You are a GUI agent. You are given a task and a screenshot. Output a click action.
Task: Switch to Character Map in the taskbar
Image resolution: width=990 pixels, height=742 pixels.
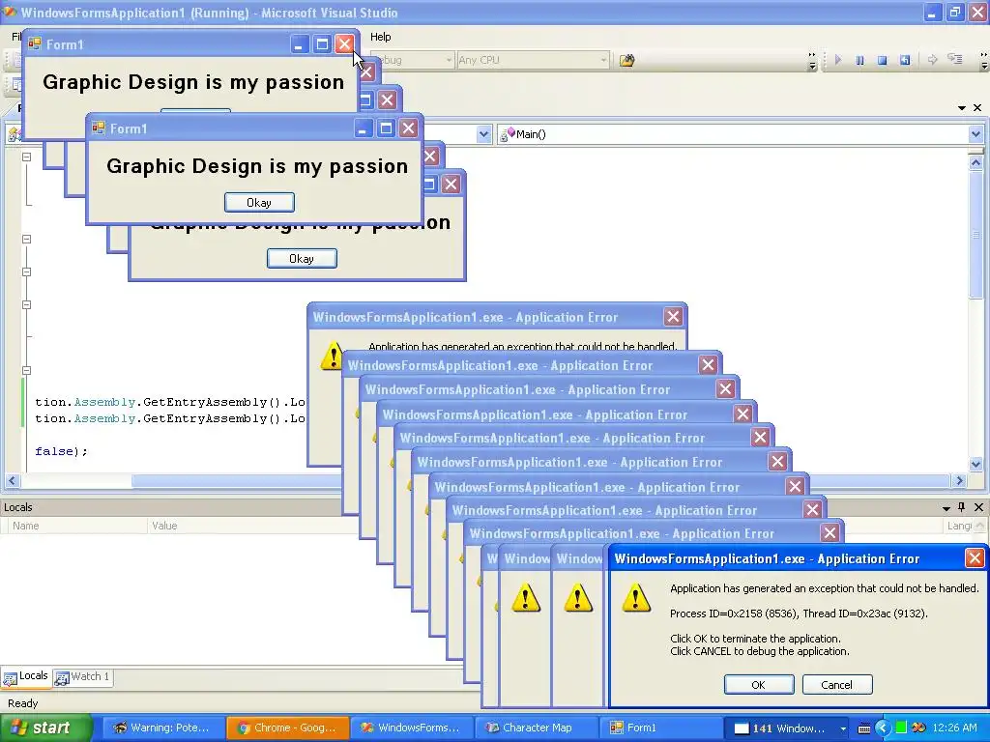[536, 728]
